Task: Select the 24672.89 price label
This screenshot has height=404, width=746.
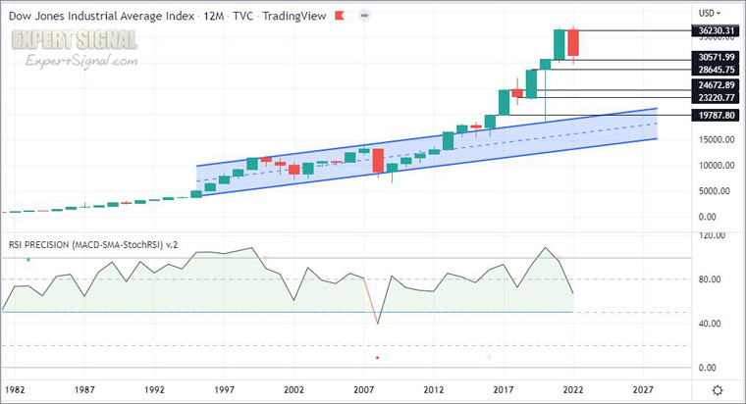Action: click(716, 85)
